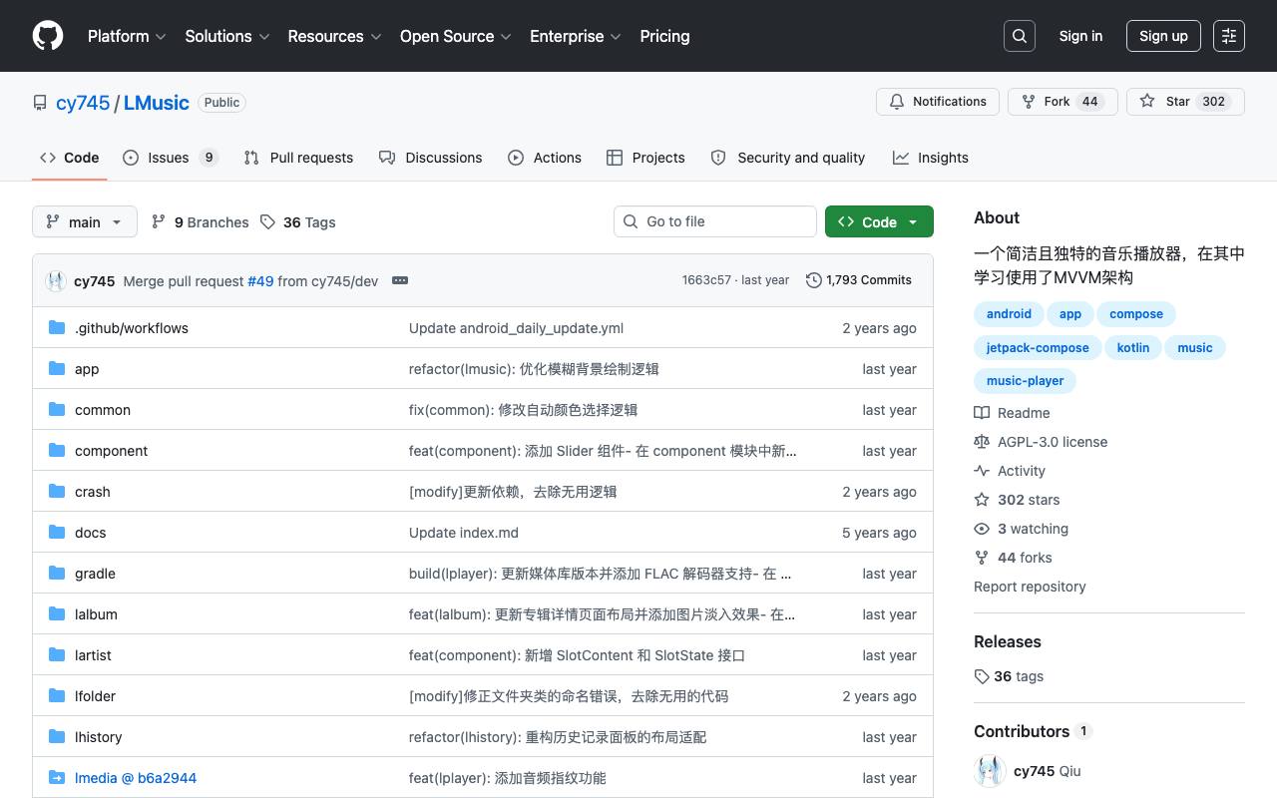The height and width of the screenshot is (798, 1277).
Task: Click the android topic tag
Action: pos(1009,314)
